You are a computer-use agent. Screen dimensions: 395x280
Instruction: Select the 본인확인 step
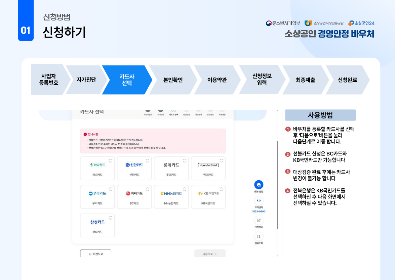[x=173, y=80]
